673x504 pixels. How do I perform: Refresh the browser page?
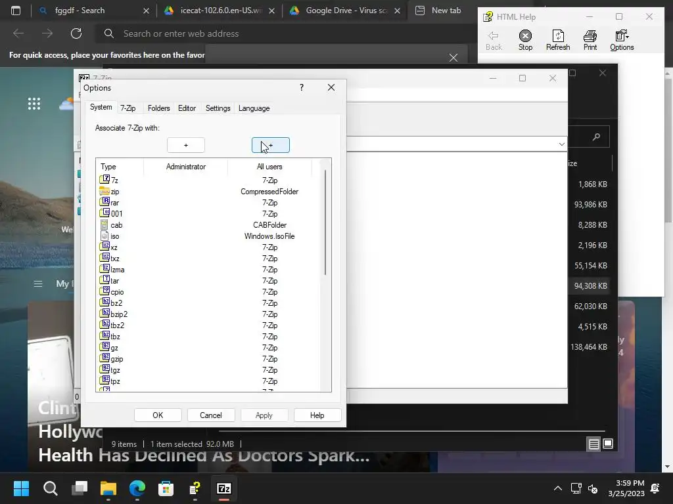(76, 33)
